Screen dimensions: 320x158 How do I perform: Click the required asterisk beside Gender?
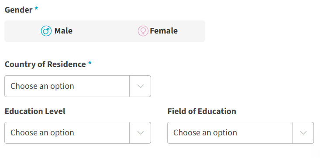pos(36,9)
